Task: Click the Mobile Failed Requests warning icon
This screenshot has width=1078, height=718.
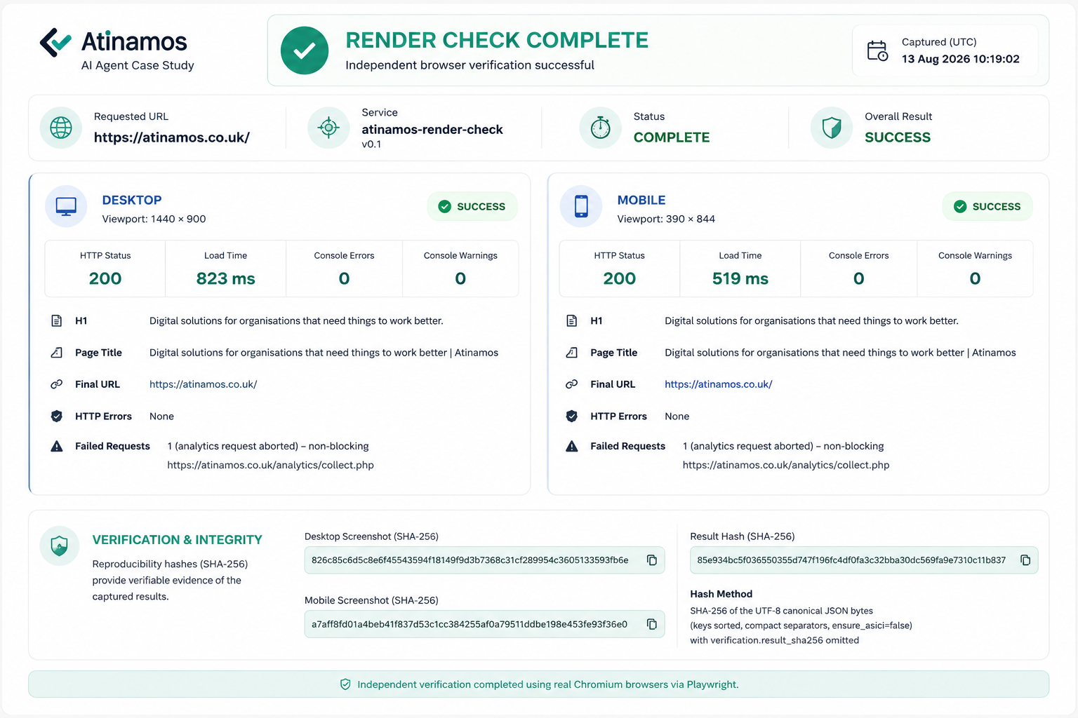Action: (572, 446)
